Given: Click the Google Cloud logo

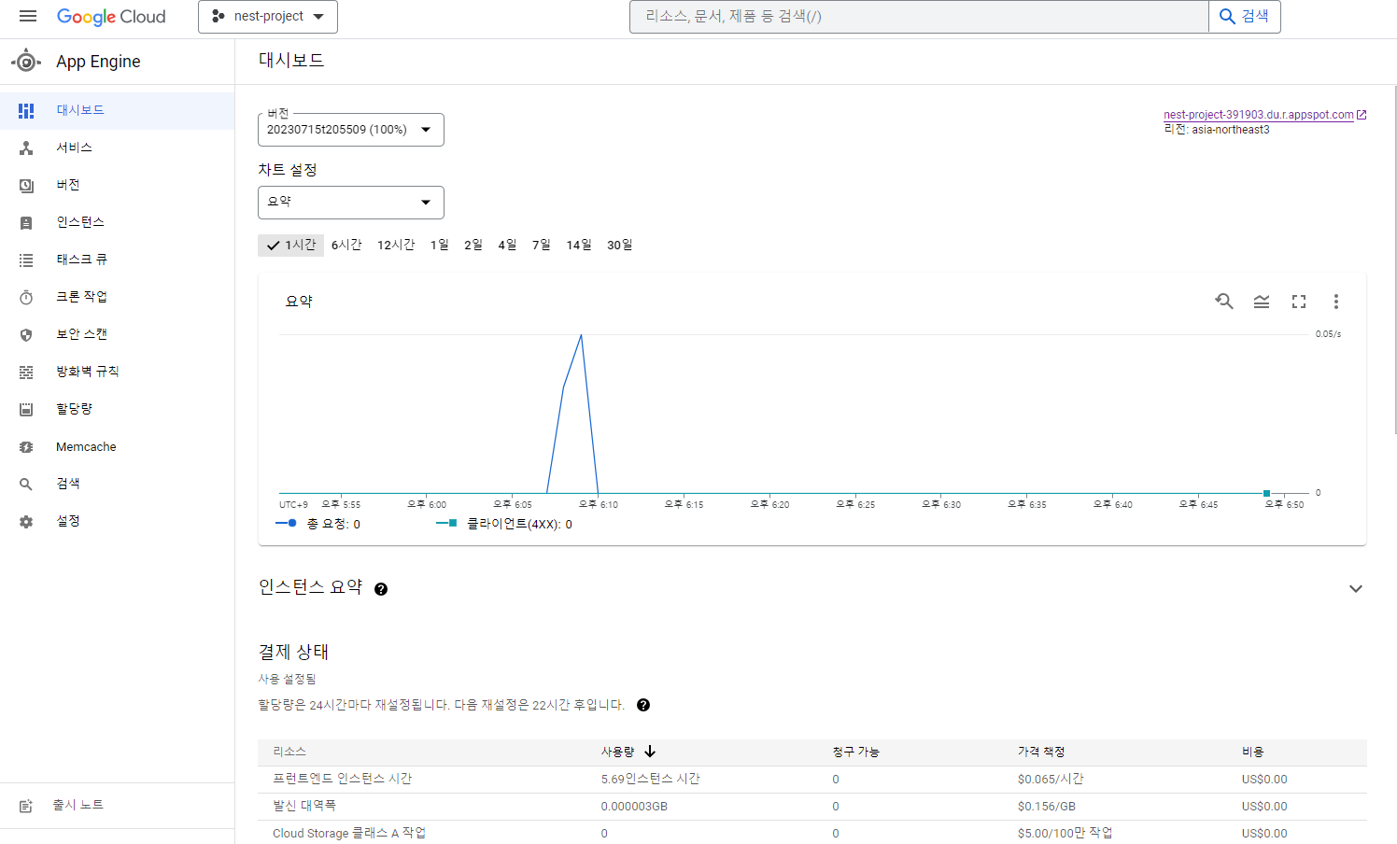Looking at the screenshot, I should pos(111,17).
